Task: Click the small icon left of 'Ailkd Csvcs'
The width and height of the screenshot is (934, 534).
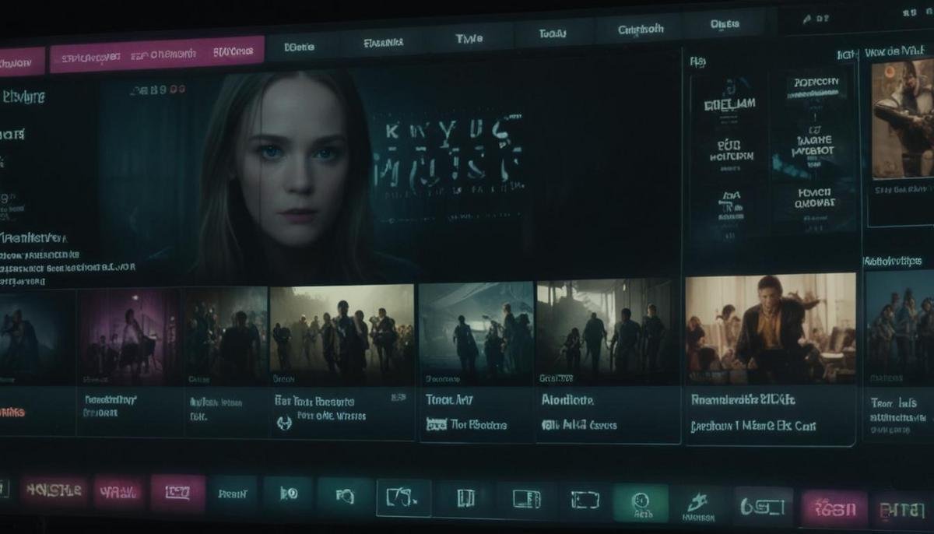Action: click(x=551, y=425)
